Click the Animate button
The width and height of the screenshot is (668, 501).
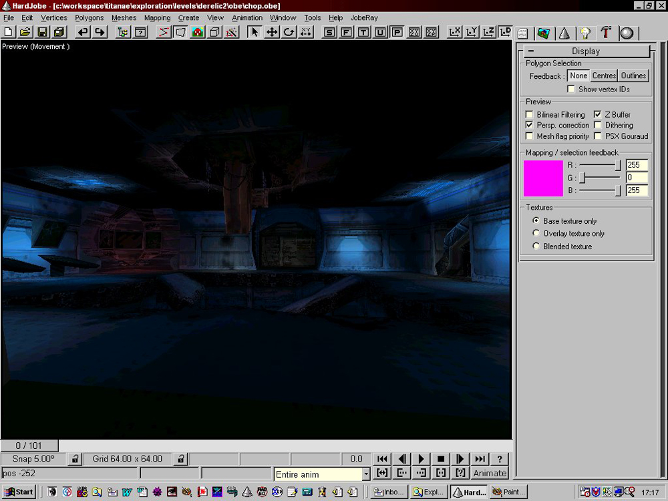click(x=490, y=473)
